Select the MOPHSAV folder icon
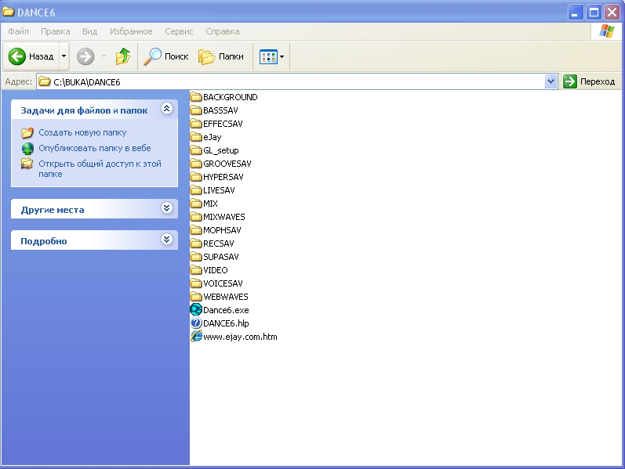 pos(196,230)
